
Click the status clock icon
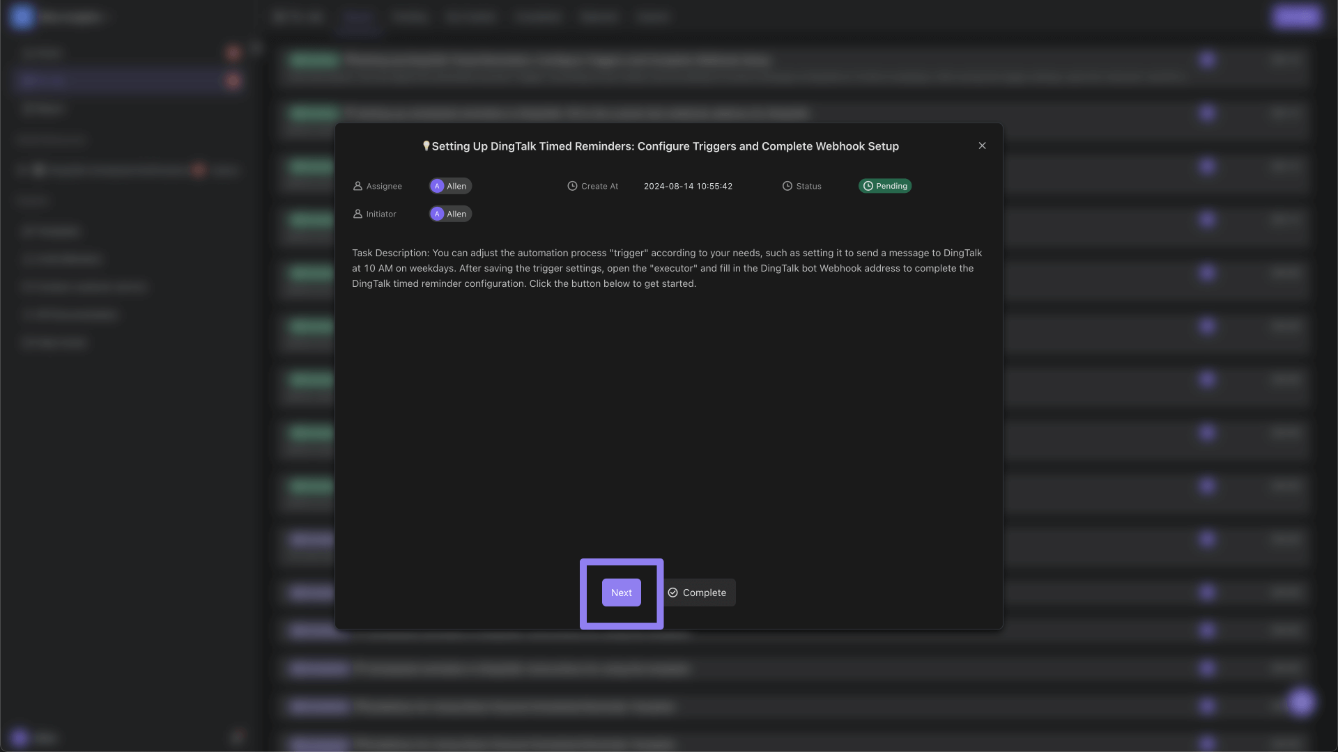coord(787,185)
